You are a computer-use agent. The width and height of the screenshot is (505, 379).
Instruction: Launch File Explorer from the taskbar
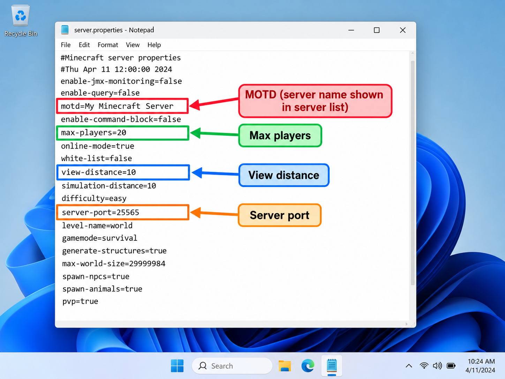coord(285,366)
